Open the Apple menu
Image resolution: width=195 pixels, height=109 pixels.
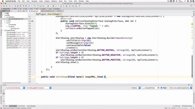coord(3,1)
